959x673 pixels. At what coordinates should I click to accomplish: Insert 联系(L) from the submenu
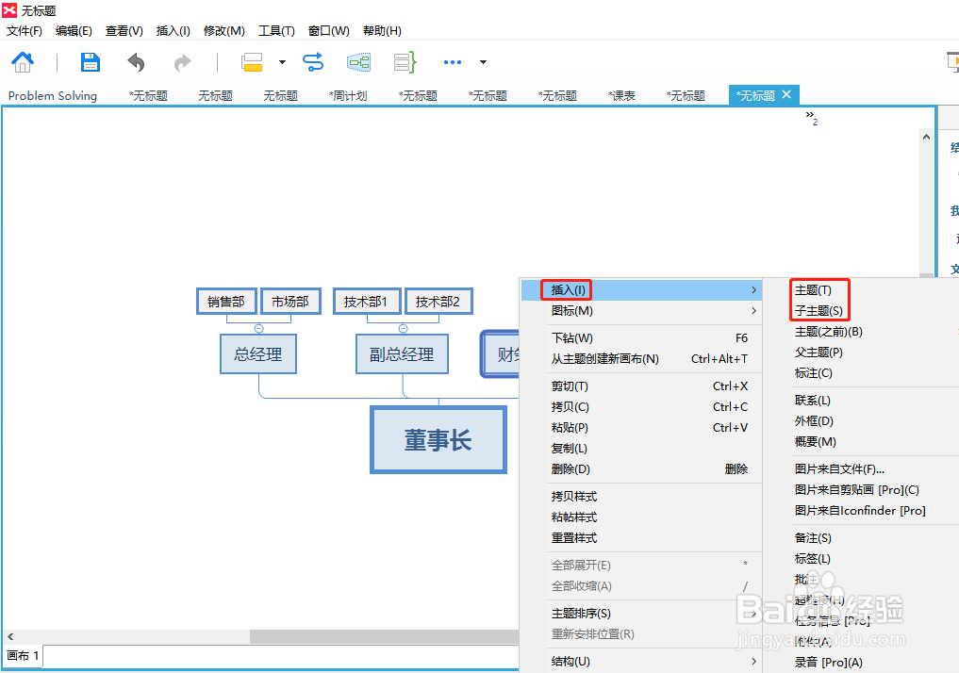coord(812,401)
